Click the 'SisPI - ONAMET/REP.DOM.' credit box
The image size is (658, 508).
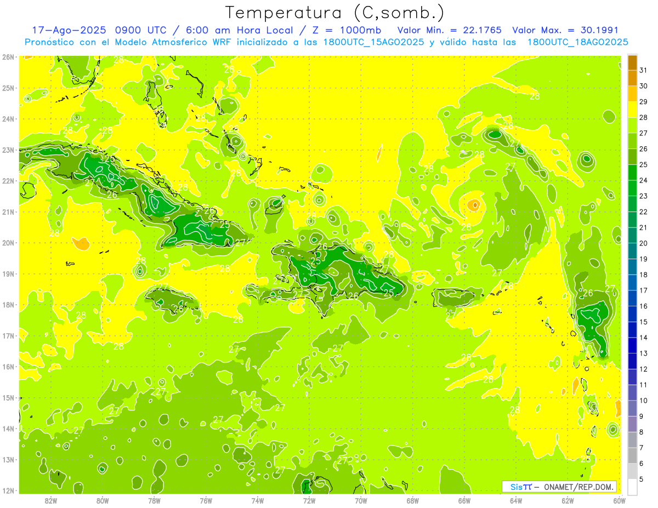click(x=559, y=487)
